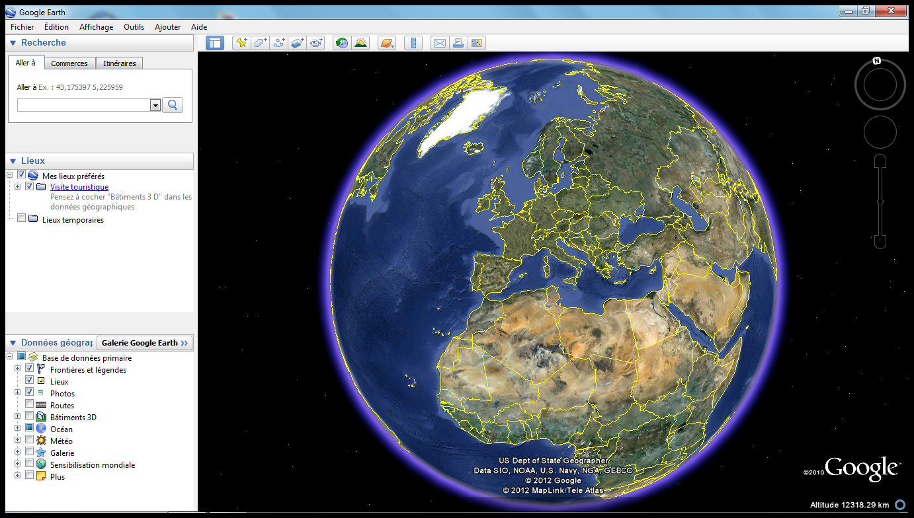914x518 pixels.
Task: Toggle sunlight across the landscape icon
Action: pos(360,43)
